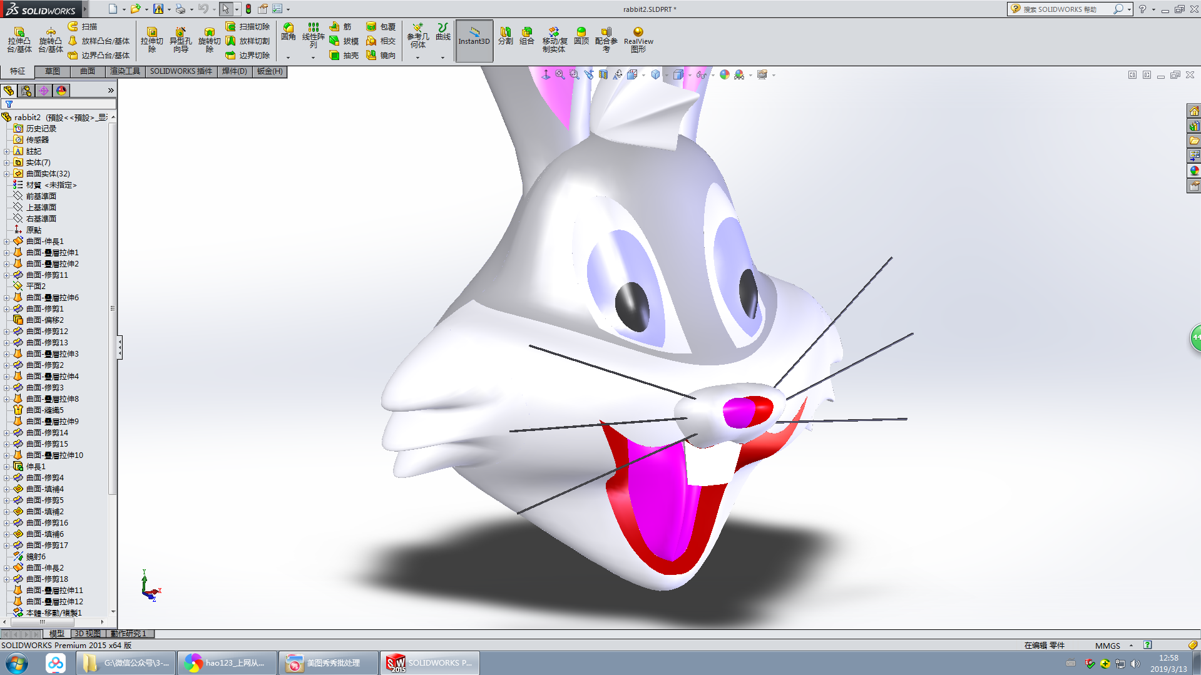Screen dimensions: 1201x675
Task: Switch to the 钣金(H) sheet metal tab
Action: coord(270,71)
